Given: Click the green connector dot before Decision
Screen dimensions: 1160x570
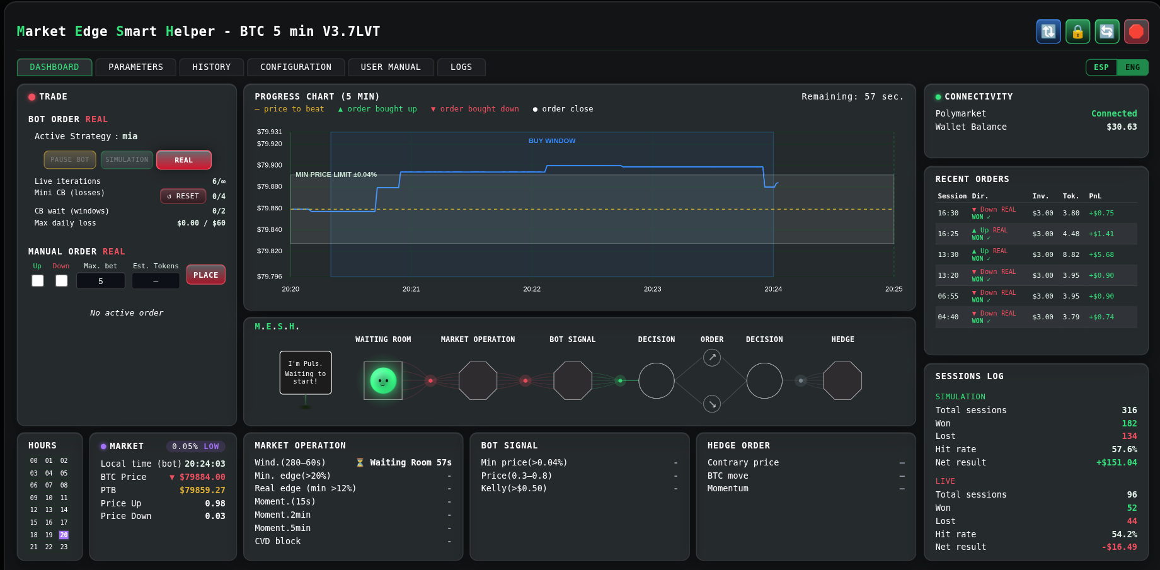Looking at the screenshot, I should [621, 380].
